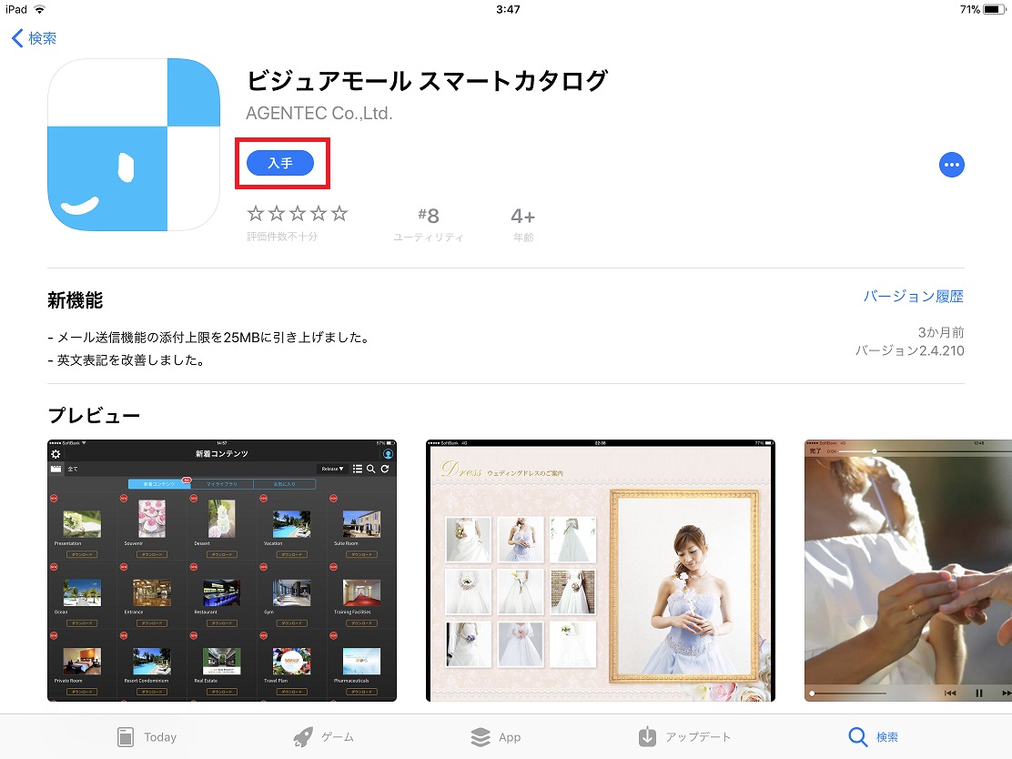Open the バージョン履歴 link

[913, 297]
